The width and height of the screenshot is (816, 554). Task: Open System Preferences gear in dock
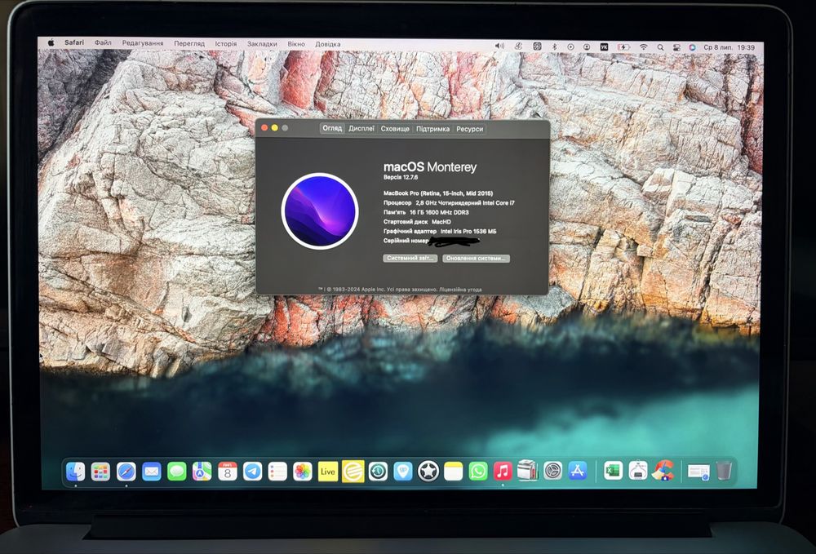pyautogui.click(x=552, y=472)
